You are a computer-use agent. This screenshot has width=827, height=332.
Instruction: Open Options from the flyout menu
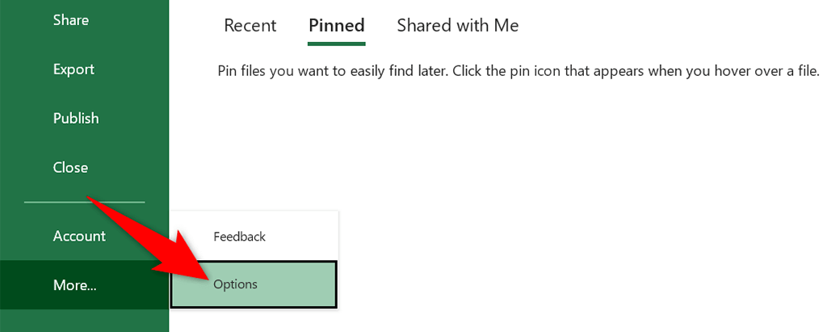click(x=235, y=284)
